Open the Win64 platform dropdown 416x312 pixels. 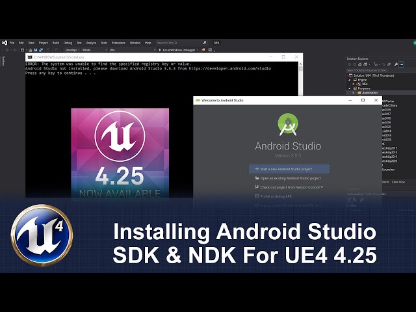[x=94, y=49]
